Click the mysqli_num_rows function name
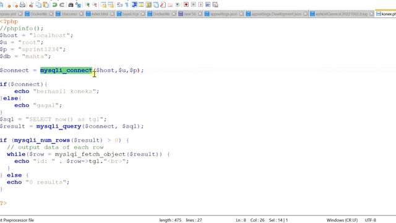 [42, 140]
